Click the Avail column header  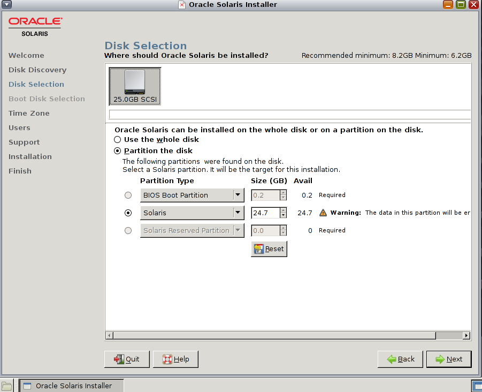click(x=303, y=180)
